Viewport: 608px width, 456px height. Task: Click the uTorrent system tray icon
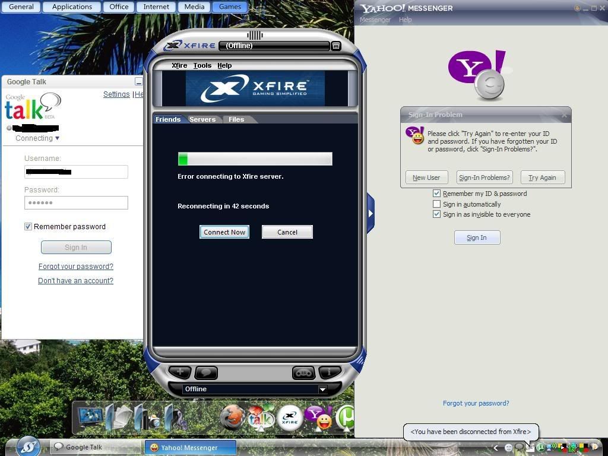click(540, 448)
